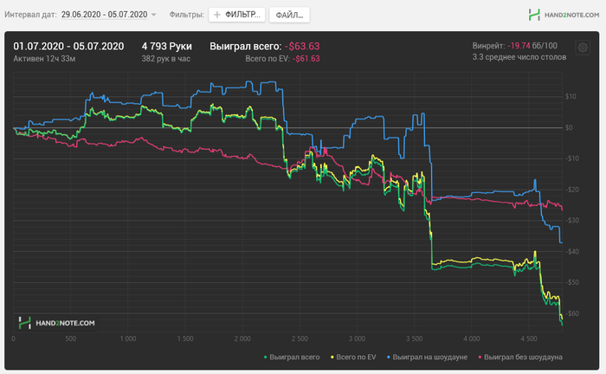Toggle the Выиграл без шоудауна legend series
Image resolution: width=606 pixels, height=374 pixels.
520,357
